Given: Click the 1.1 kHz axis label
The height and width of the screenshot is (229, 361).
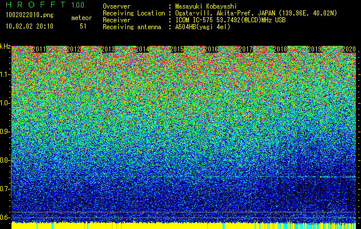Looking at the screenshot, I should [x=5, y=74].
